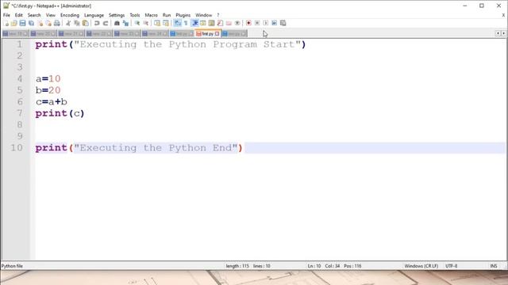
Task: Run macro multiple times icon
Action: coord(274,23)
